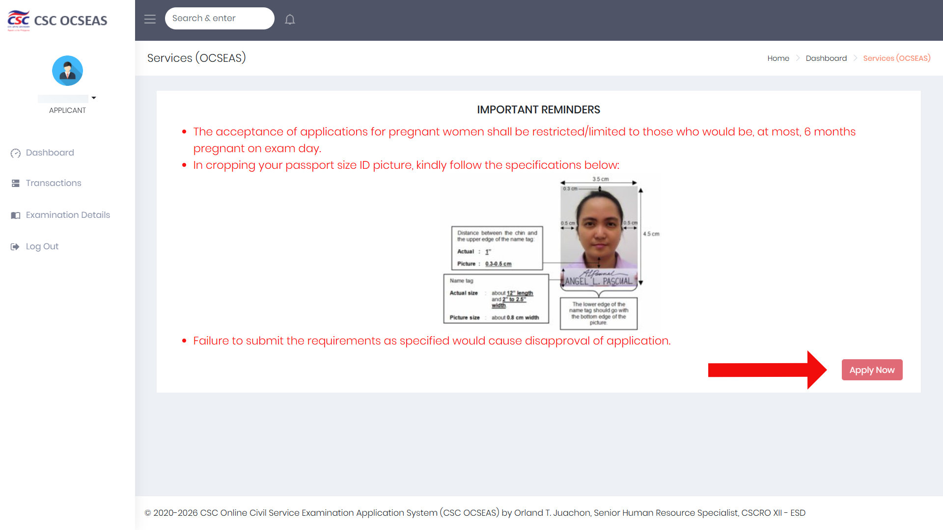Screen dimensions: 943x530
Task: Toggle the hamburger sidebar menu icon
Action: coord(150,19)
